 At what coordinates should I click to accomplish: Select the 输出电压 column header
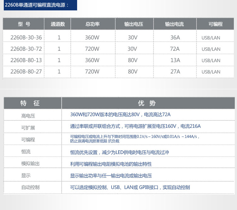pyautogui.click(x=132, y=24)
